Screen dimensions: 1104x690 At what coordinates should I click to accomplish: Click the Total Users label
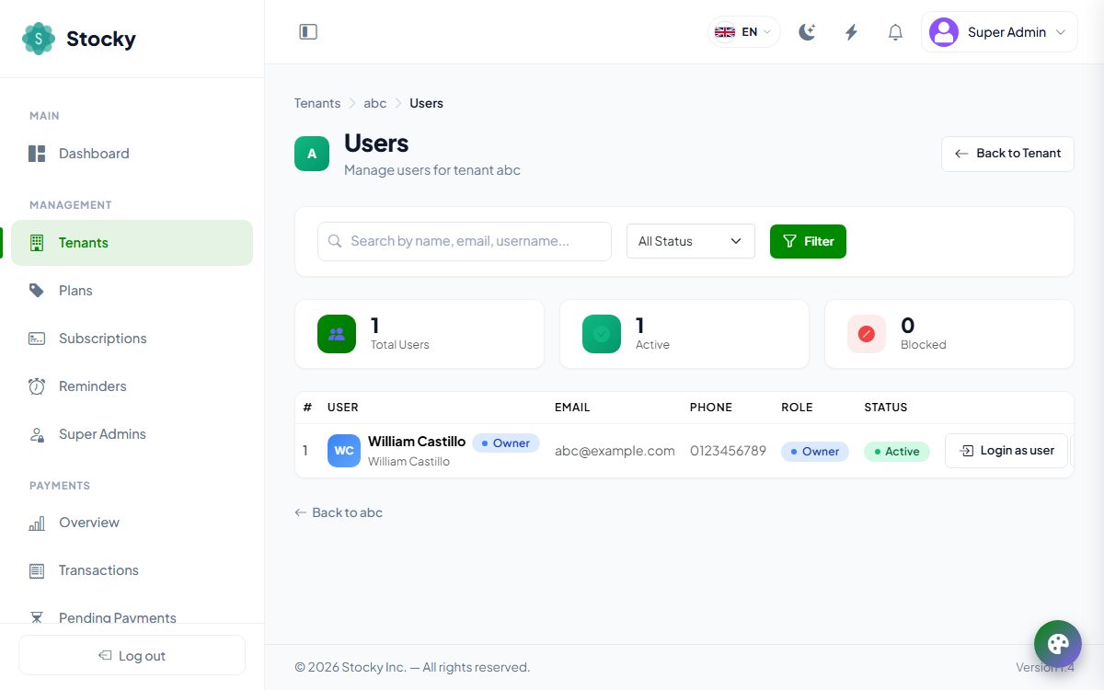400,345
